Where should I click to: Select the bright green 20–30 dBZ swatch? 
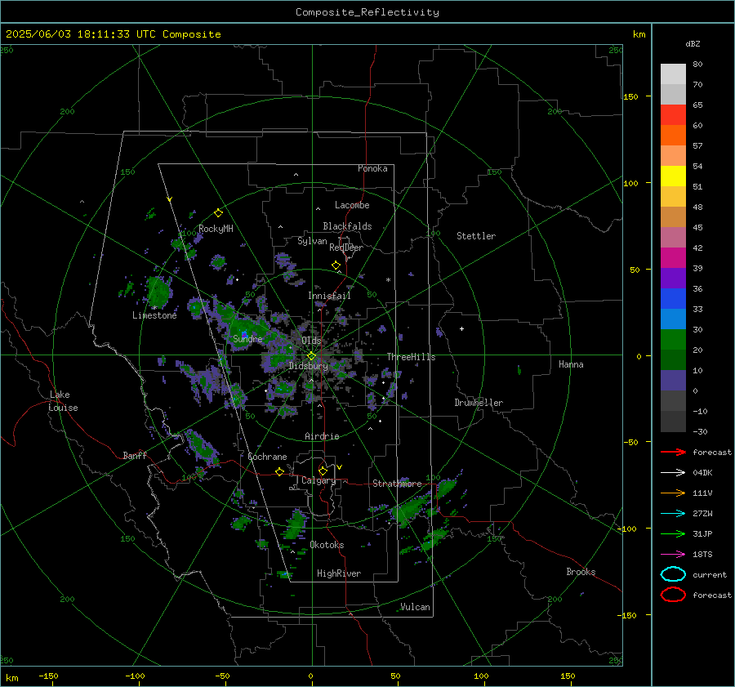673,339
